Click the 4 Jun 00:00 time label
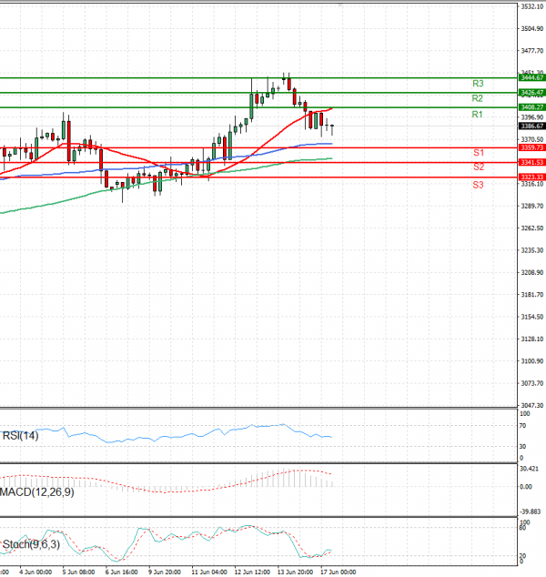 coord(35,572)
